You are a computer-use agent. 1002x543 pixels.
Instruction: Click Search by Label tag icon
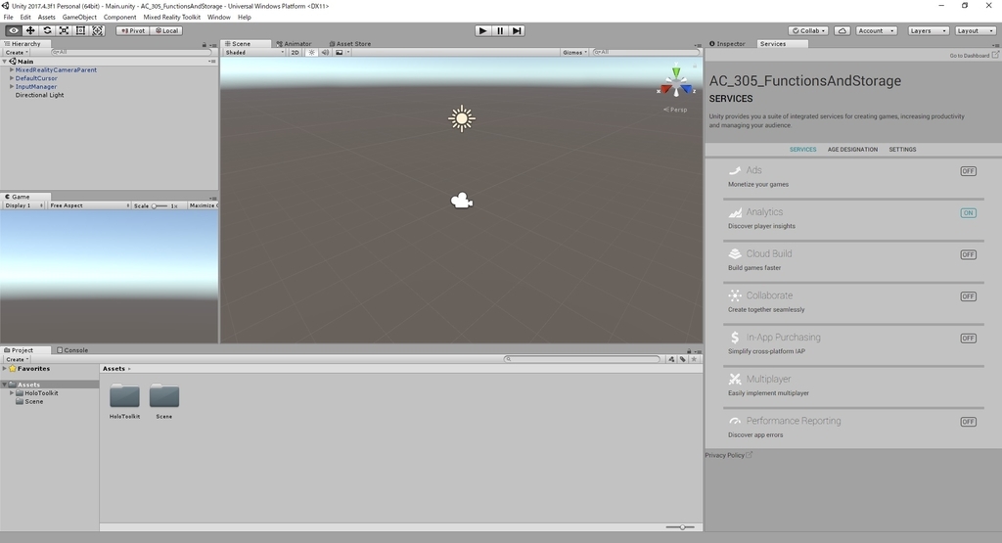pos(682,360)
